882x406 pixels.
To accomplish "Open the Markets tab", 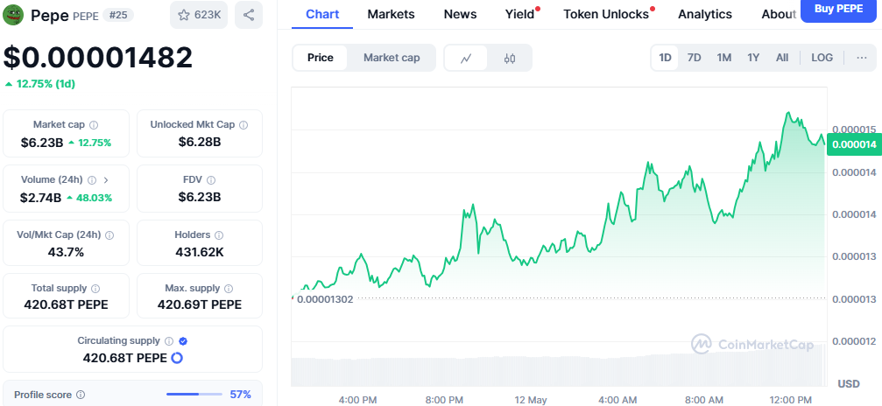I will click(x=391, y=14).
